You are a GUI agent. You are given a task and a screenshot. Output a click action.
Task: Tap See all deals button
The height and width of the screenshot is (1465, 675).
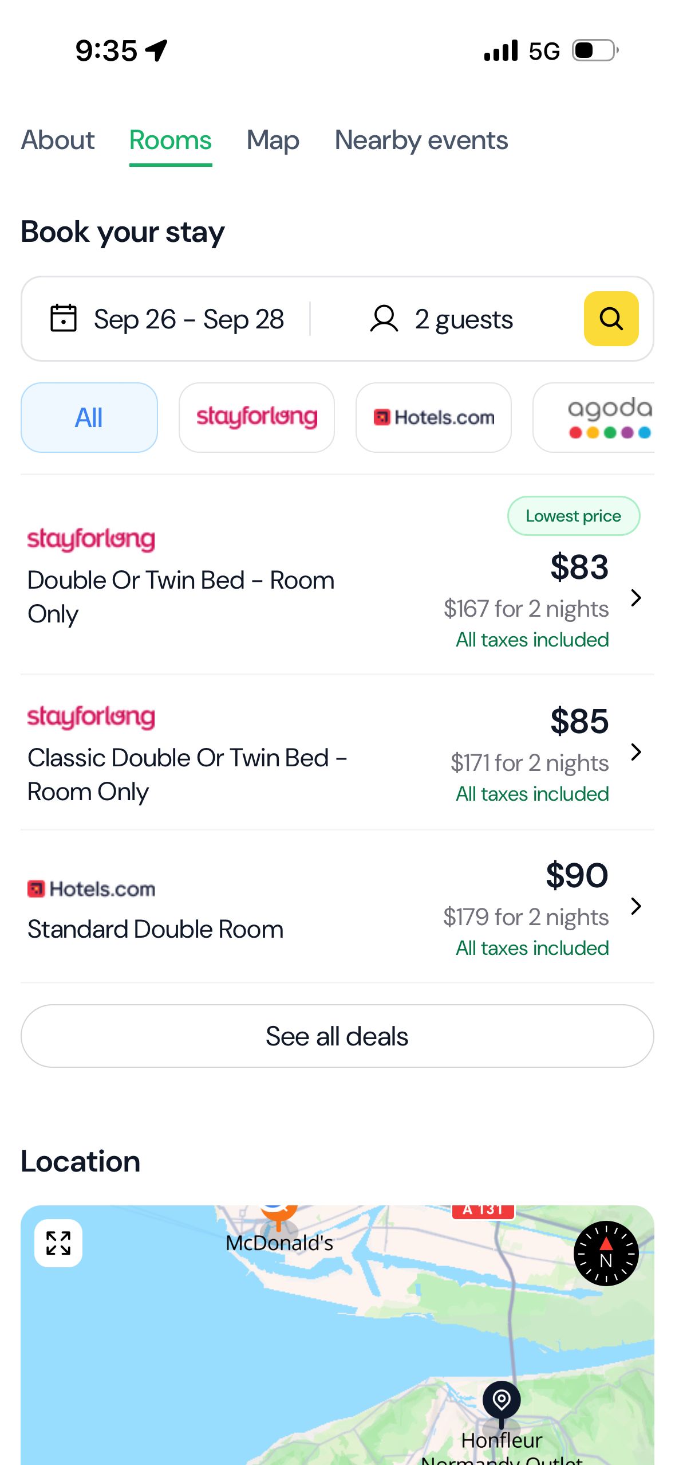(337, 1036)
